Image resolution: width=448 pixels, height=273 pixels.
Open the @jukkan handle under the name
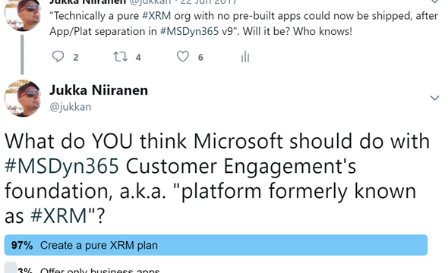71,107
